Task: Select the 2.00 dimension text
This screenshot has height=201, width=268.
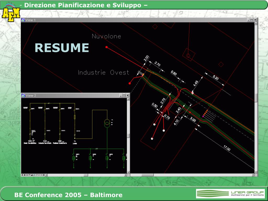Action: (146, 58)
